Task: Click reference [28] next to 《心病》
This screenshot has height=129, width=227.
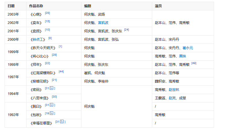Action: pos(47,13)
